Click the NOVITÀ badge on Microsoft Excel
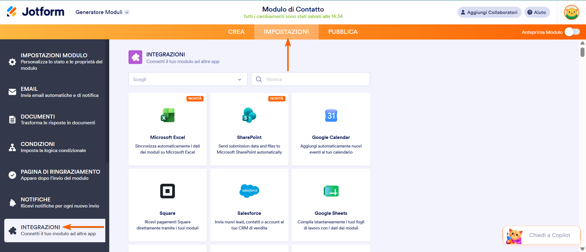 click(195, 99)
